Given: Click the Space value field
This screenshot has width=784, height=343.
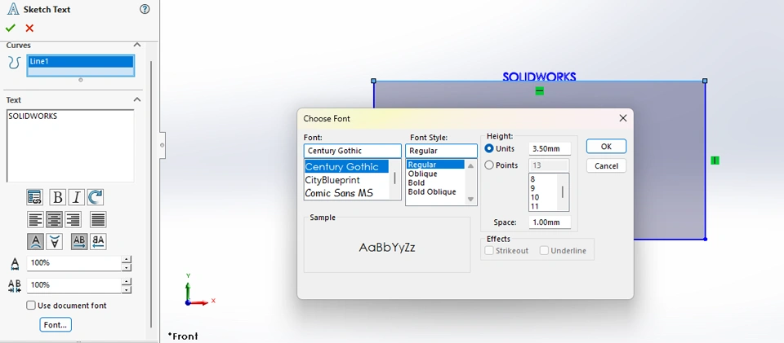Looking at the screenshot, I should coord(550,222).
